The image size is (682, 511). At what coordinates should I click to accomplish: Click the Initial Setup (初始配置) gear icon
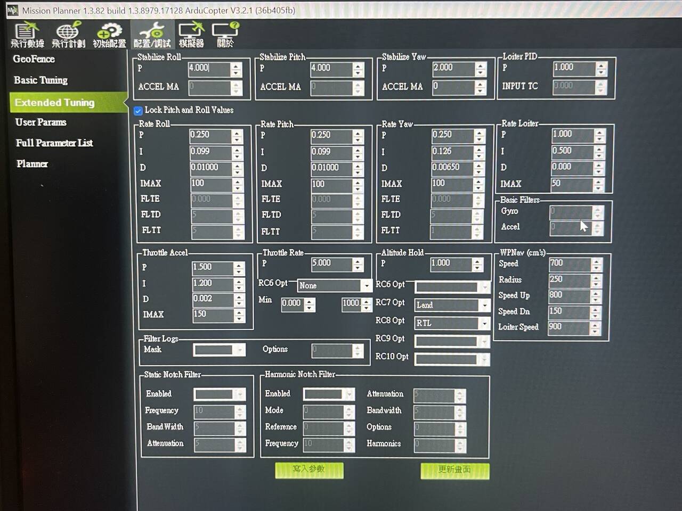point(109,35)
